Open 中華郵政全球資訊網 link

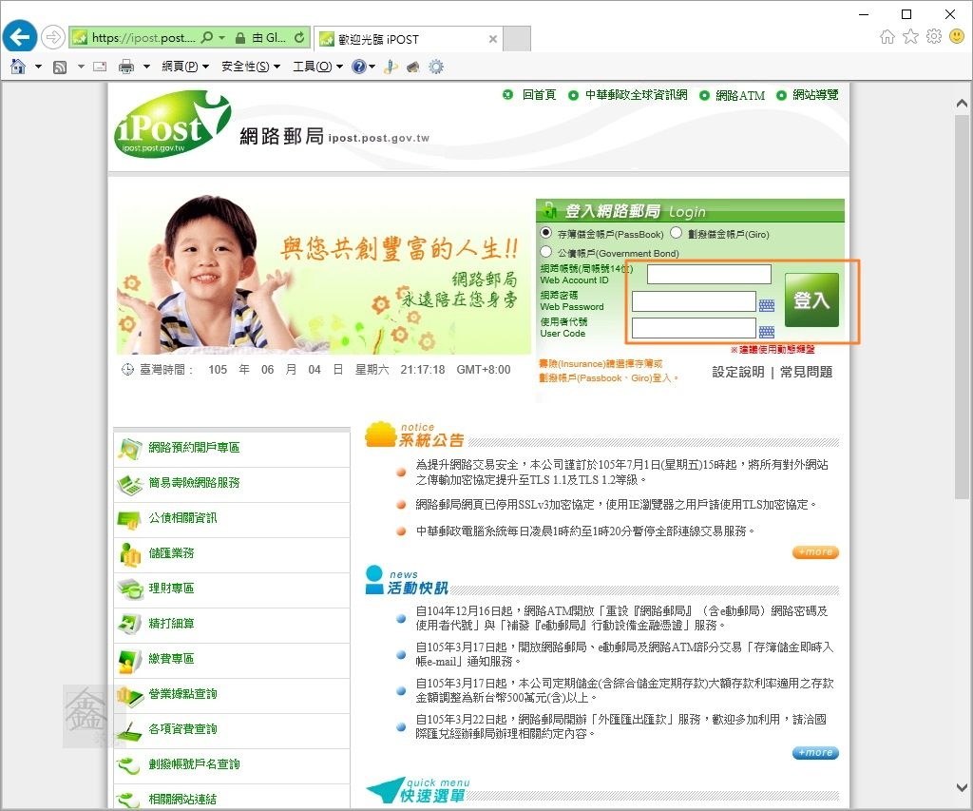636,95
